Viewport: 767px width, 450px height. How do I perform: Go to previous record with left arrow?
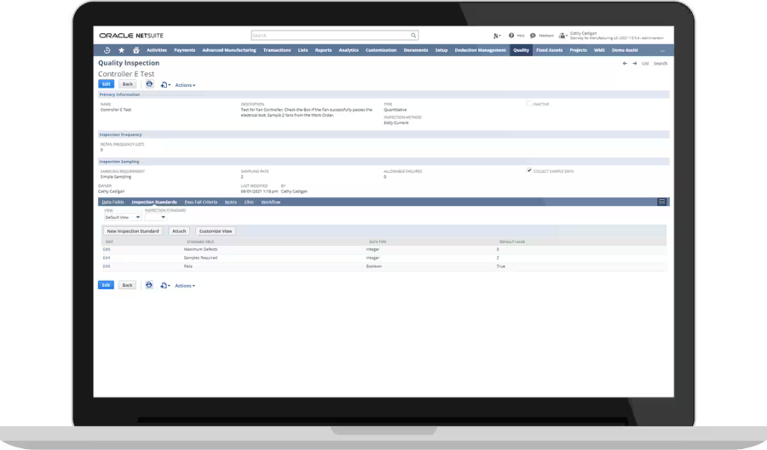click(x=625, y=64)
